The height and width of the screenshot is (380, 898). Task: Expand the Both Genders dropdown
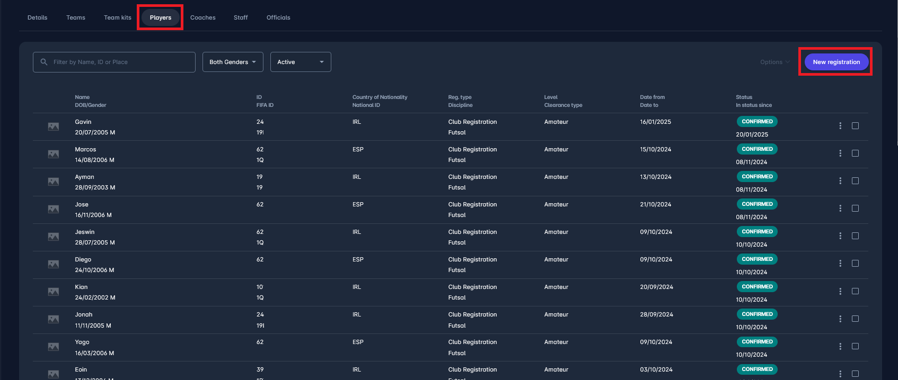233,62
